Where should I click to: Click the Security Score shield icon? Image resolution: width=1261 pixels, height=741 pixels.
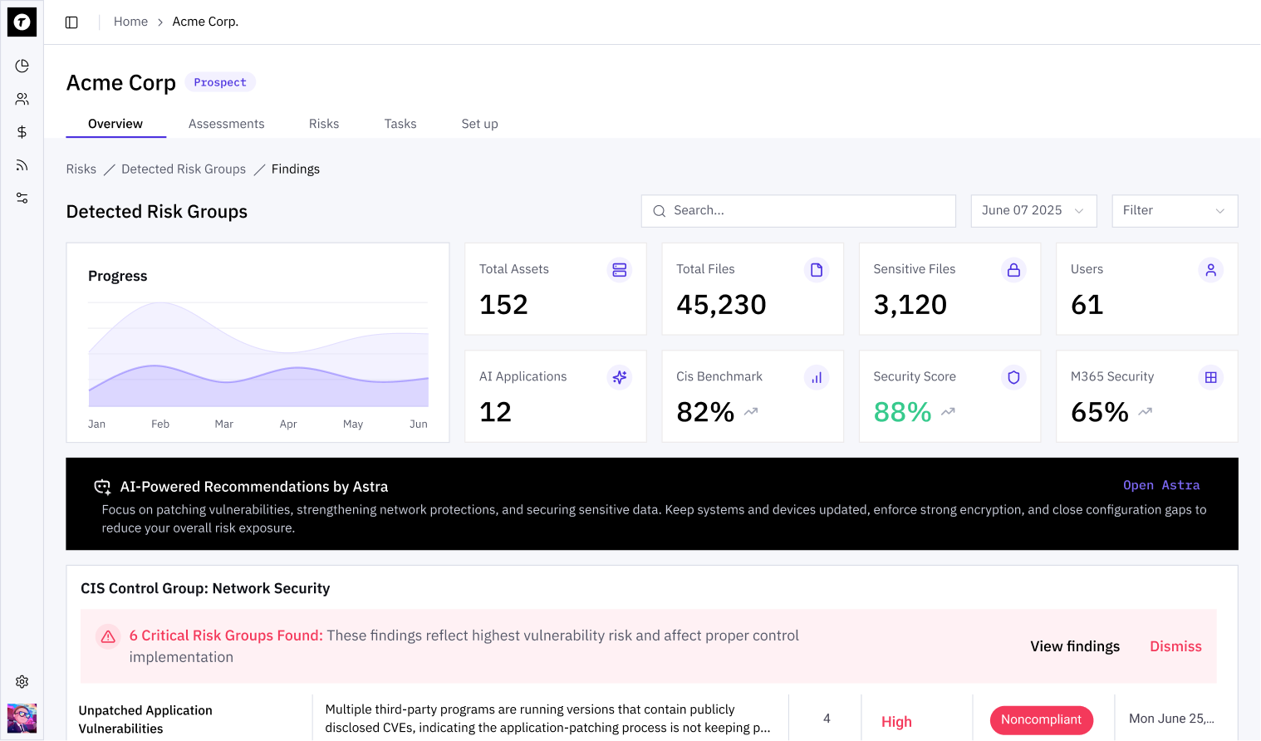[1013, 377]
